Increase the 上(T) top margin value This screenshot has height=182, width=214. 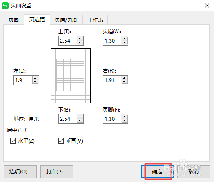click(80, 39)
